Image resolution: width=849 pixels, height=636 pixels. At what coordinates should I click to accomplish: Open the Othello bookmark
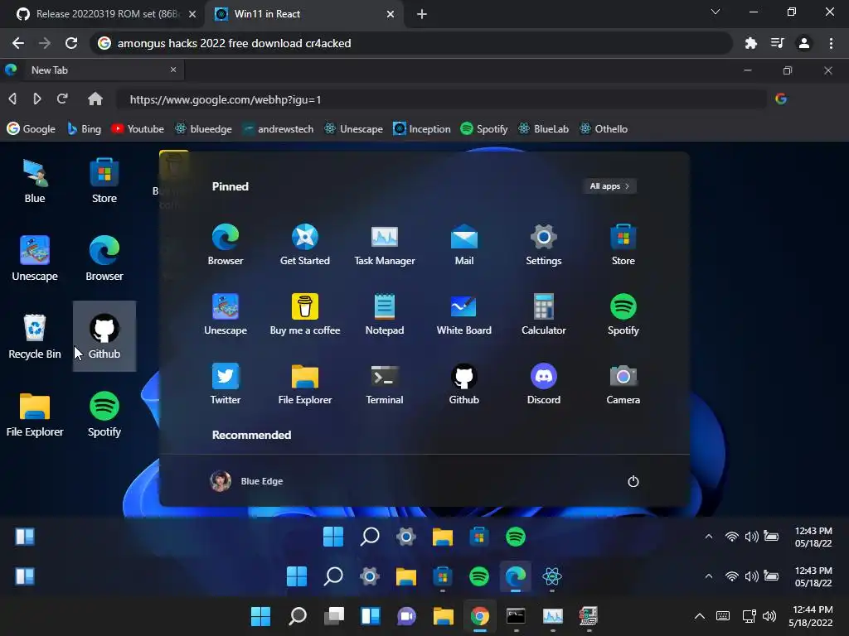604,128
